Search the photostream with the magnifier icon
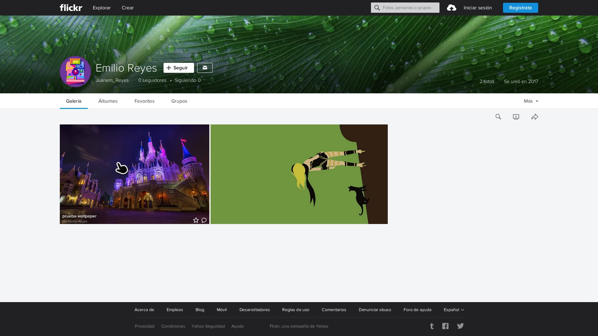Screen dimensions: 598x336 point(498,117)
